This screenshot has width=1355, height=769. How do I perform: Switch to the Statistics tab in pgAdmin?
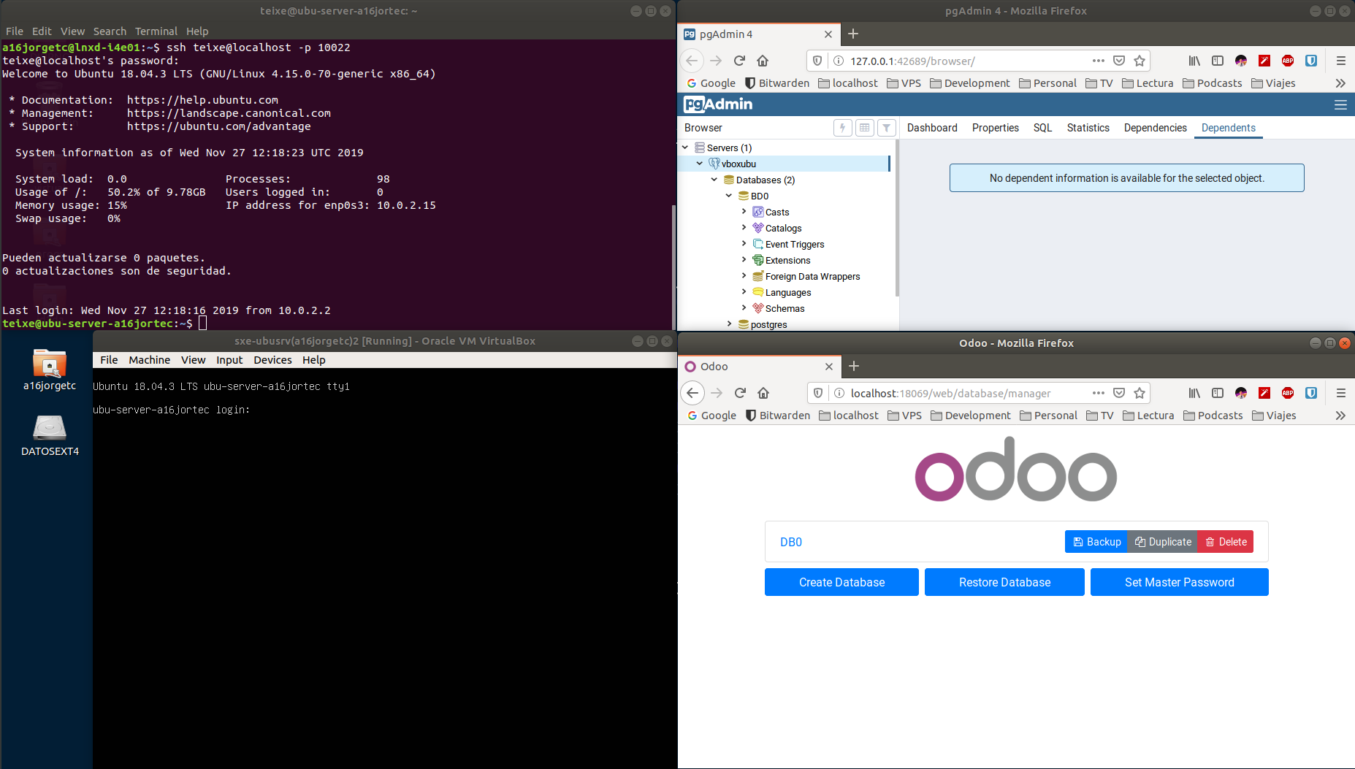tap(1088, 128)
